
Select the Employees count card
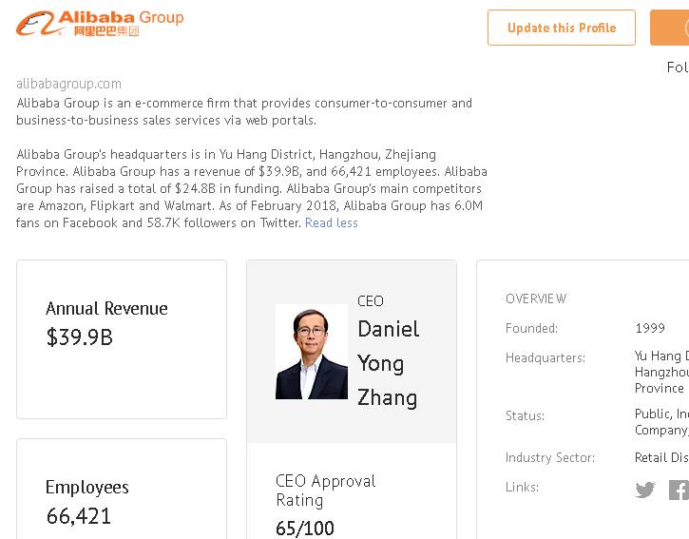coord(122,494)
